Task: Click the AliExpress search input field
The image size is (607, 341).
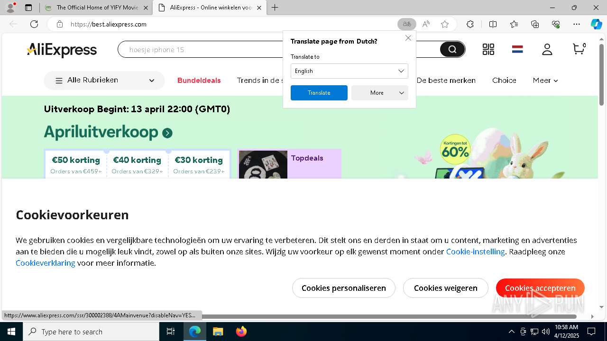Action: [280, 49]
